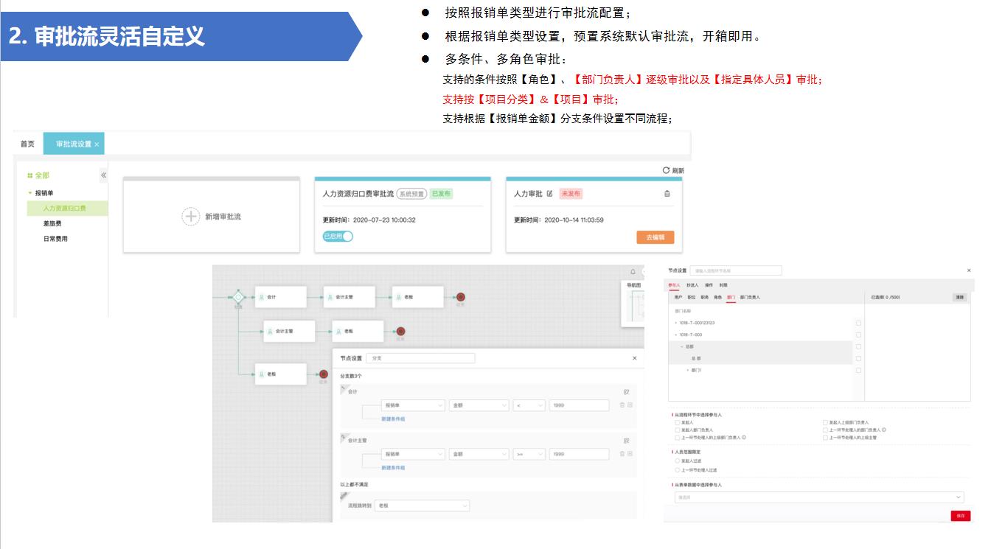Open the 首页 tab
The width and height of the screenshot is (1005, 549).
(x=27, y=144)
